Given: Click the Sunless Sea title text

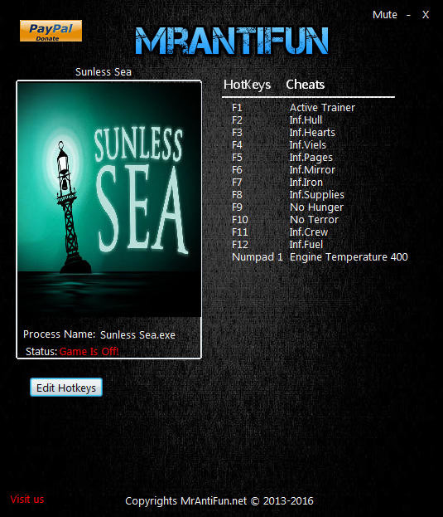Looking at the screenshot, I should 104,72.
